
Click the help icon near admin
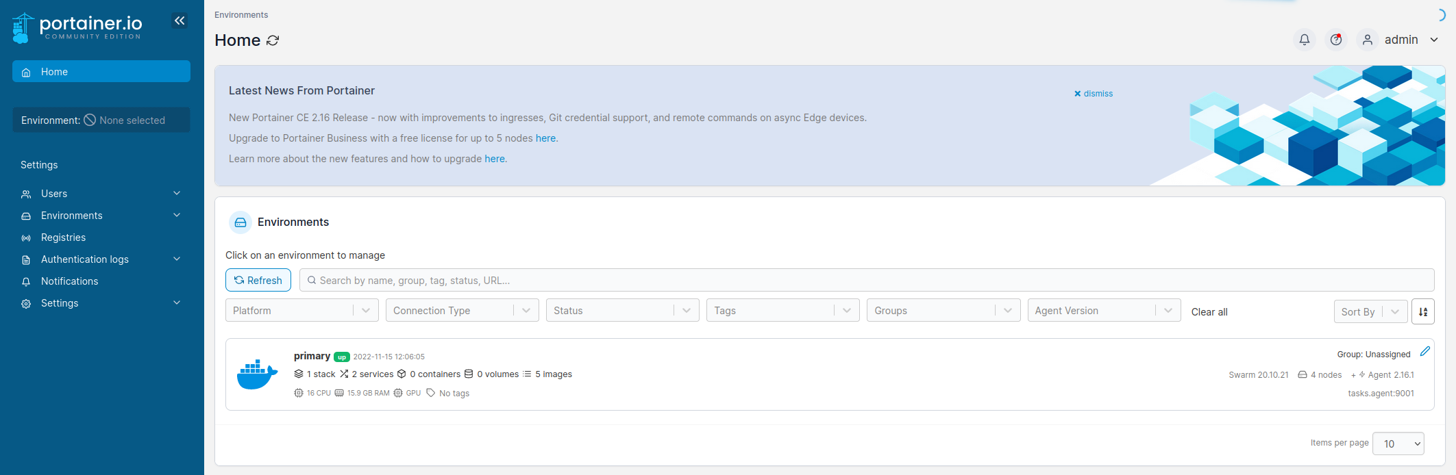[1335, 40]
